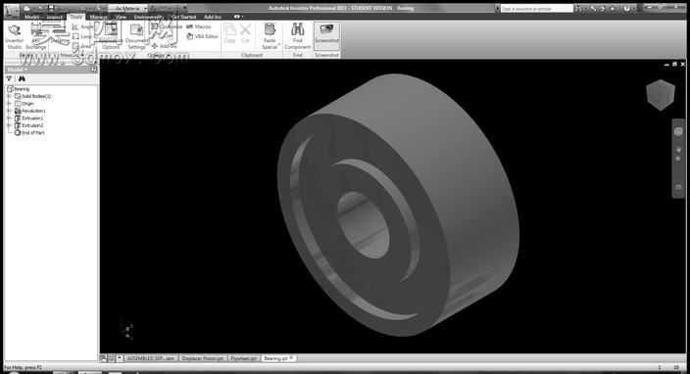
Task: Click Paste Special in Clipboard group
Action: click(270, 36)
